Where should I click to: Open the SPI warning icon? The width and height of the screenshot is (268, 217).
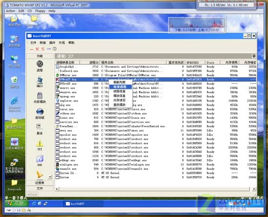click(x=39, y=145)
